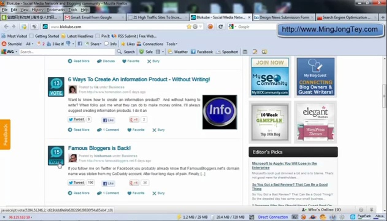Viewport: 387px width, 221px height.
Task: Click the blokube.com address bar
Action: (118, 27)
